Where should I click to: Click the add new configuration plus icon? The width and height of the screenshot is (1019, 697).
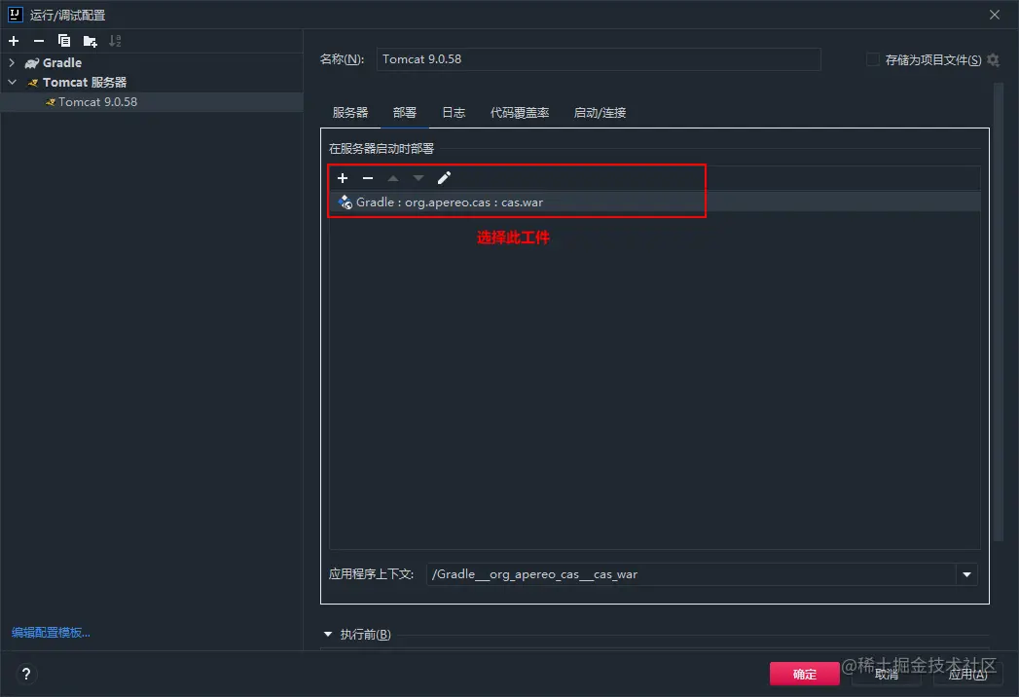14,41
